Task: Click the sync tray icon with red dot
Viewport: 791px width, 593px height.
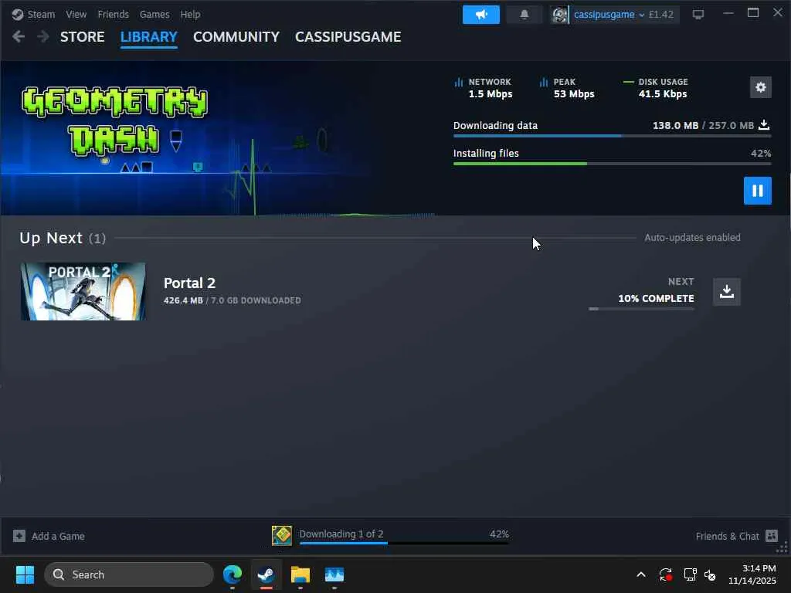Action: pyautogui.click(x=665, y=574)
